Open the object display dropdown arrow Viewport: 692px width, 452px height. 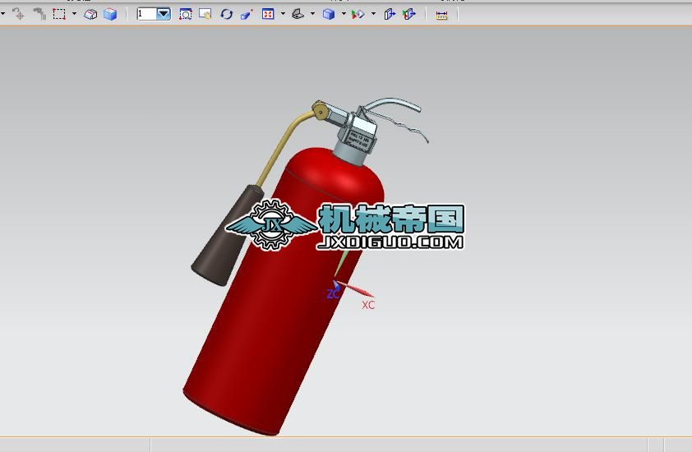click(373, 14)
